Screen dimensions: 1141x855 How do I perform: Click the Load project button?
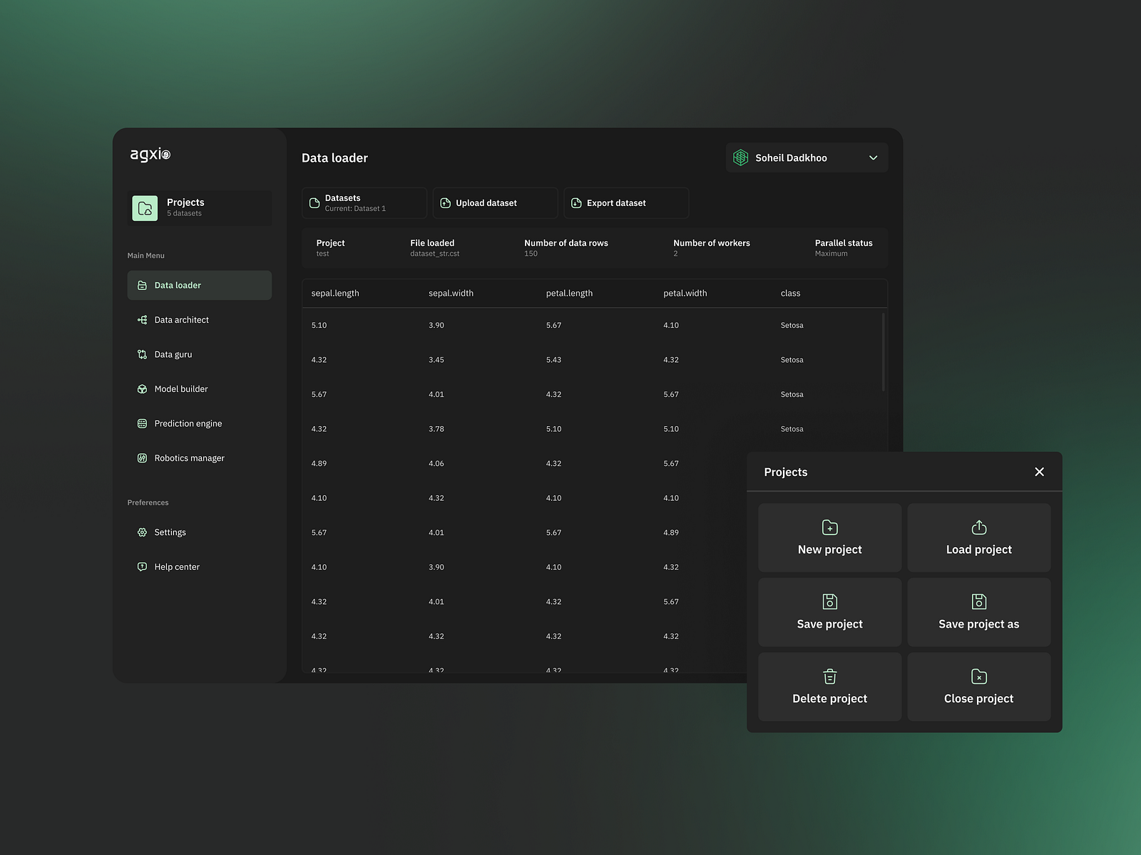[978, 537]
